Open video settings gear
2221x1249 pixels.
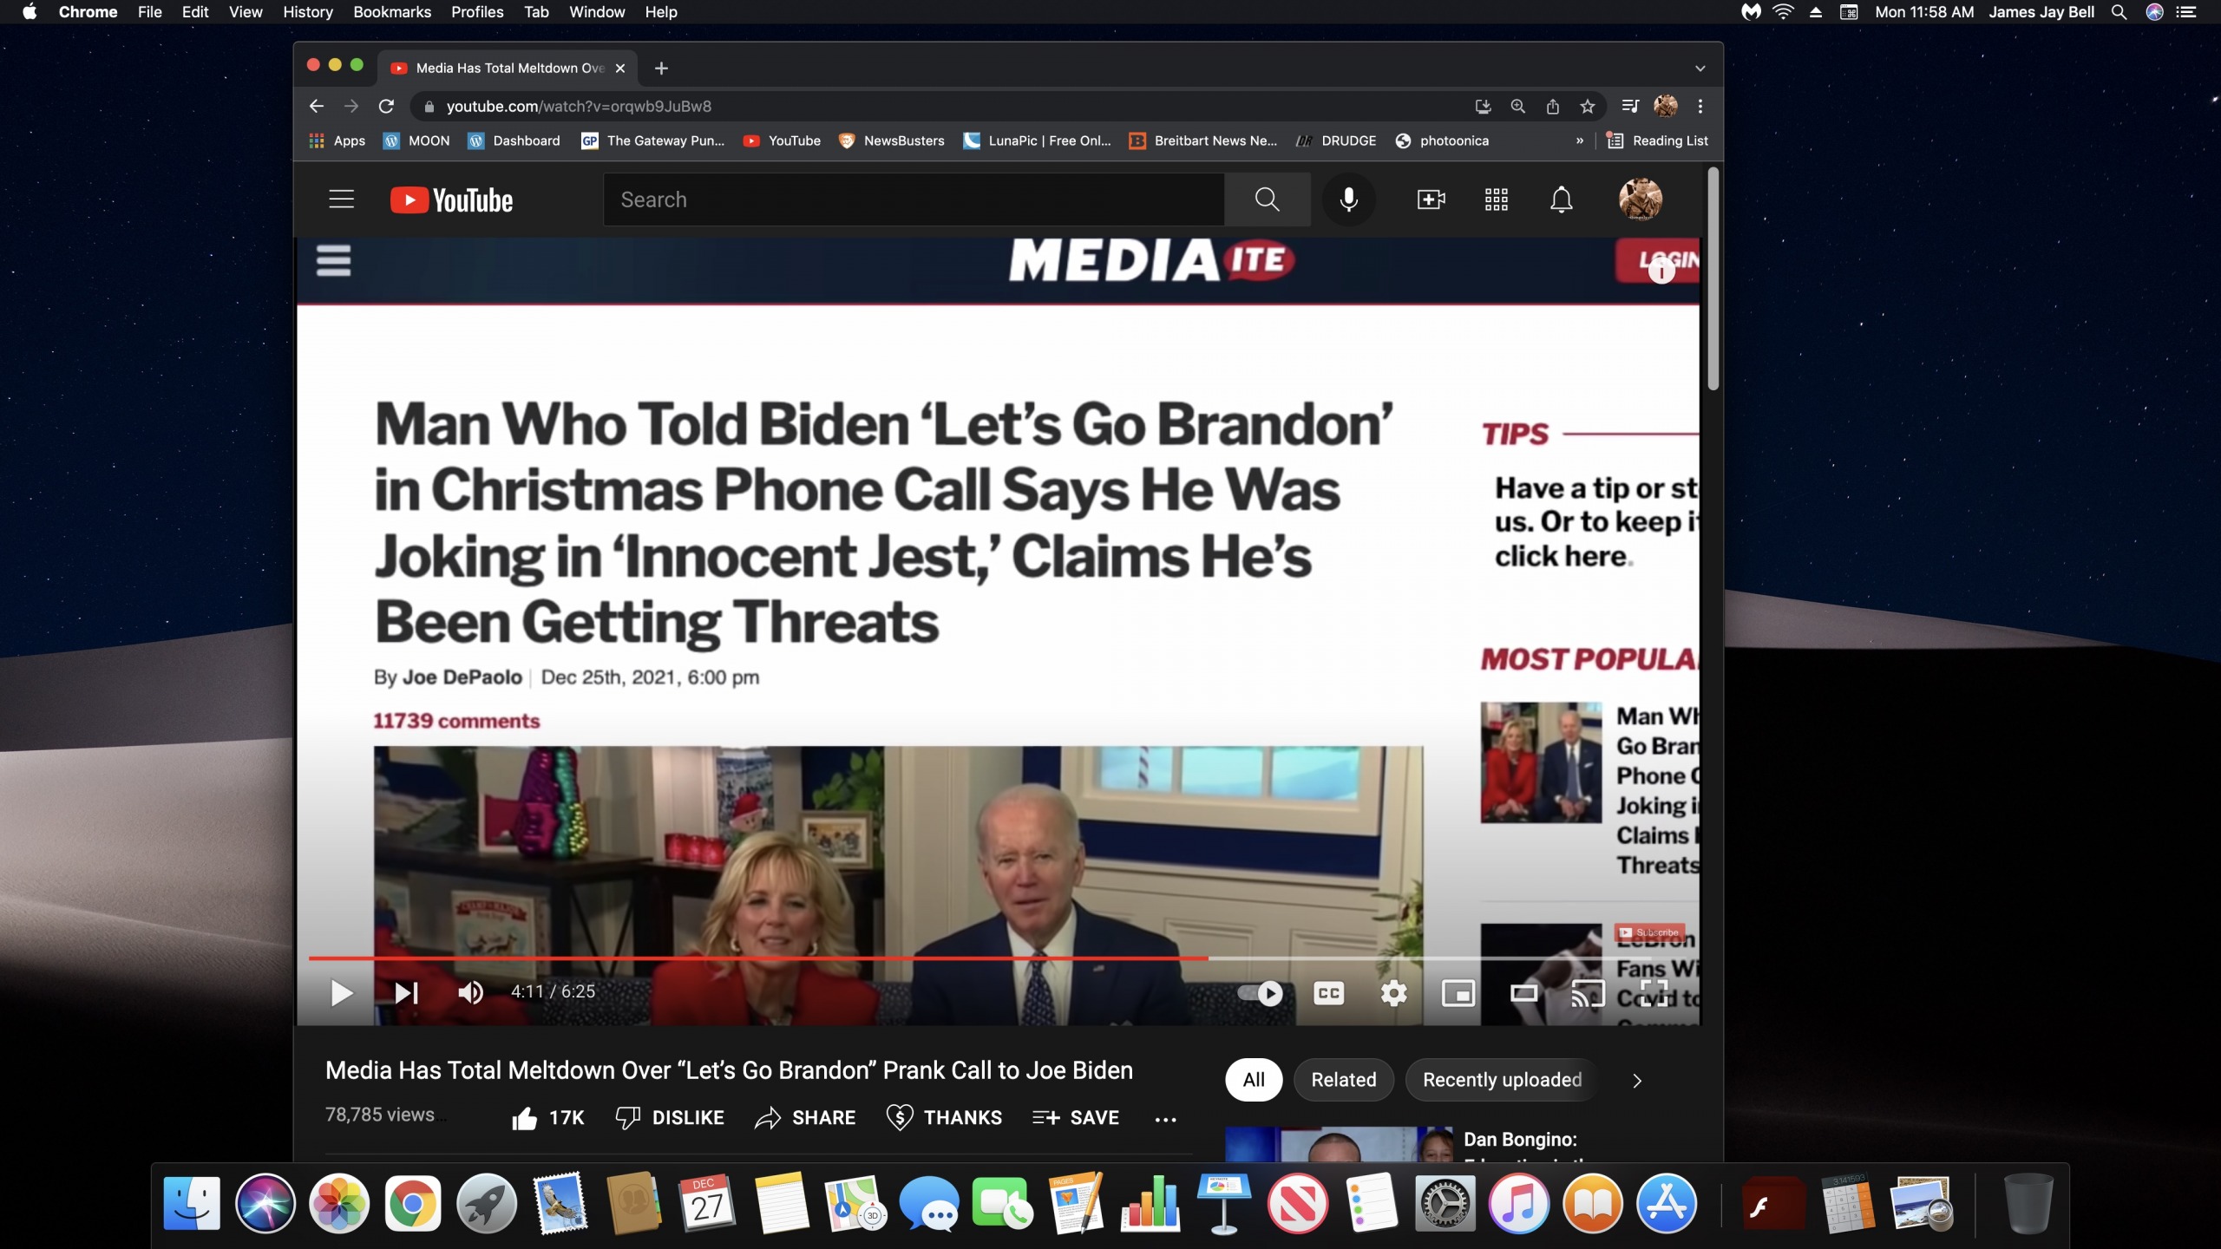(1393, 993)
